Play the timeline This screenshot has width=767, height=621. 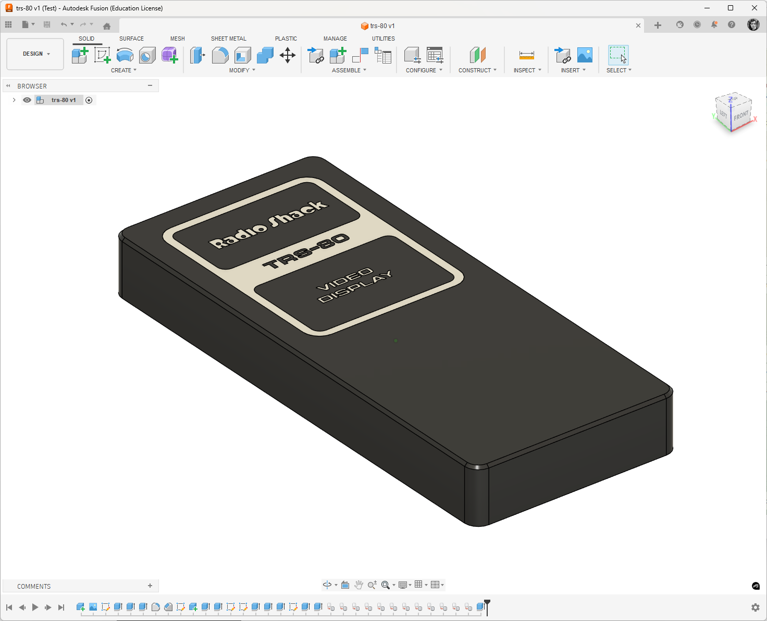coord(35,607)
